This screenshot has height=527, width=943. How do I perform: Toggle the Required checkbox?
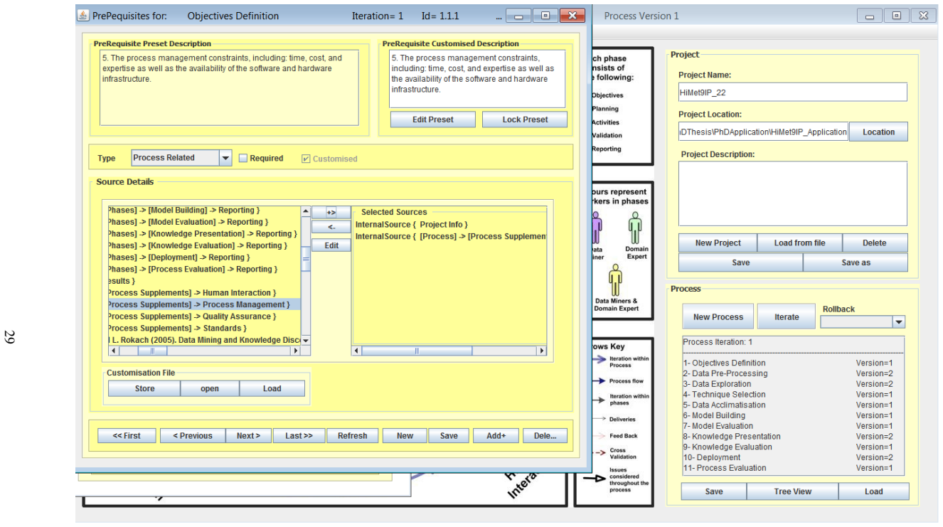click(243, 158)
